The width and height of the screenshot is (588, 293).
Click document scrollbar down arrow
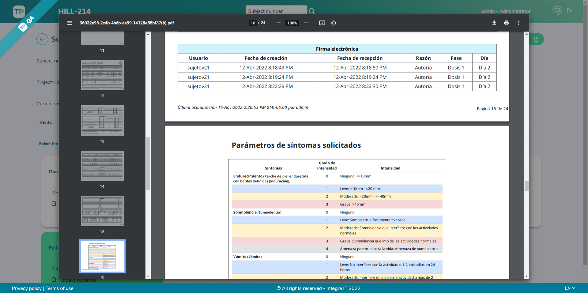527,276
